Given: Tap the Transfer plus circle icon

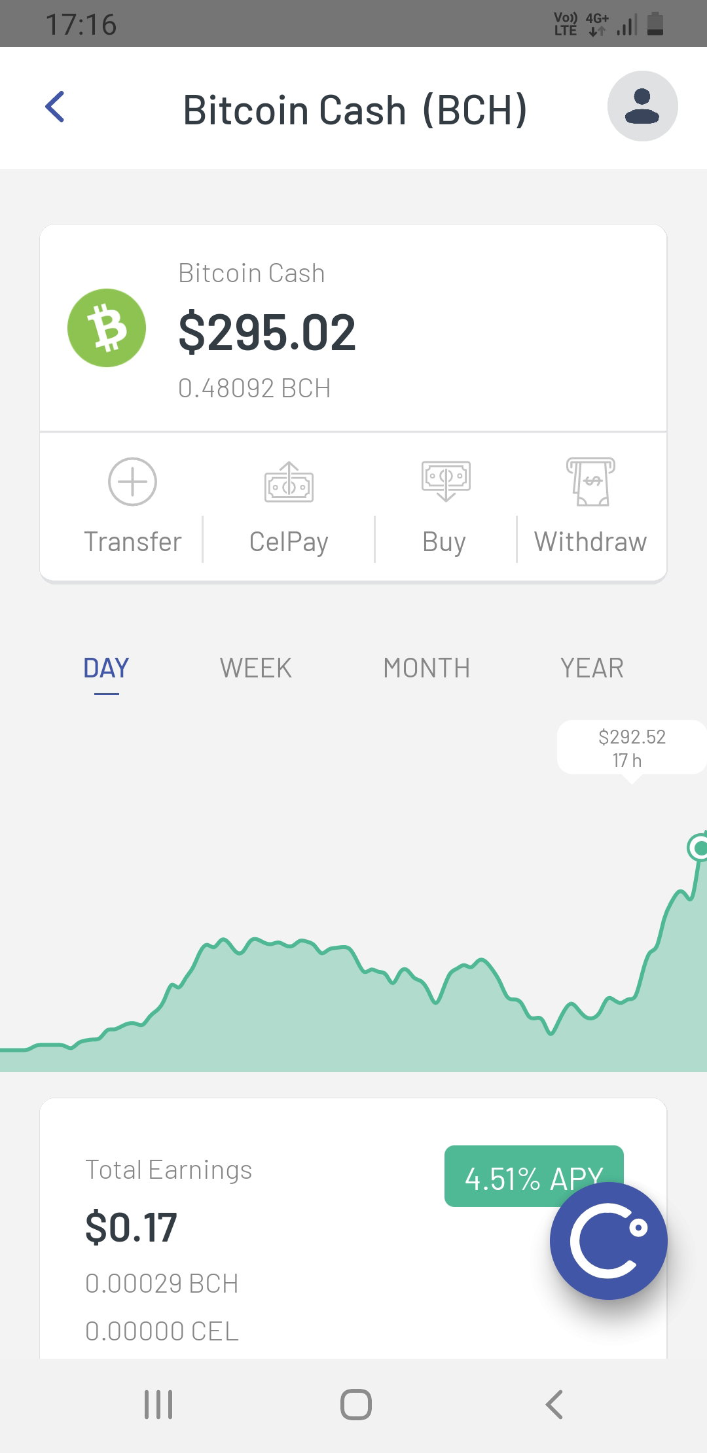Looking at the screenshot, I should [132, 482].
